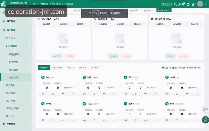This screenshot has height=131, width=209.
Task: Select the active 坐席管理 page tab
Action: (x=164, y=10)
